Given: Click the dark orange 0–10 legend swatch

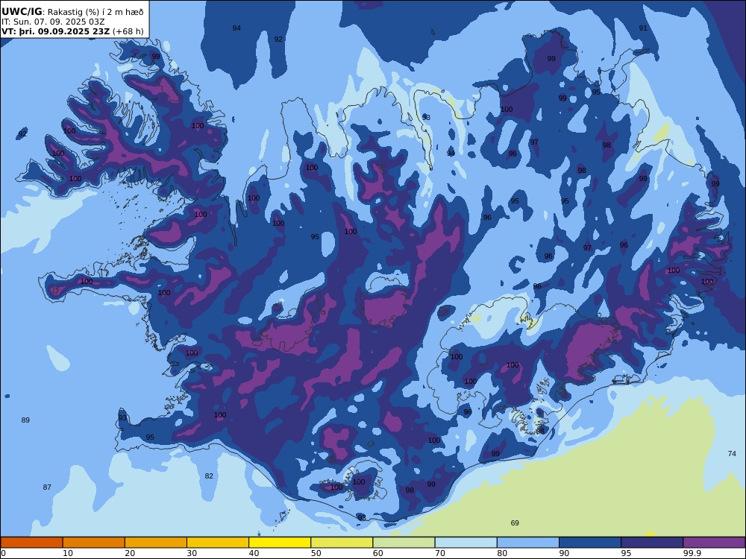Looking at the screenshot, I should pos(31,543).
